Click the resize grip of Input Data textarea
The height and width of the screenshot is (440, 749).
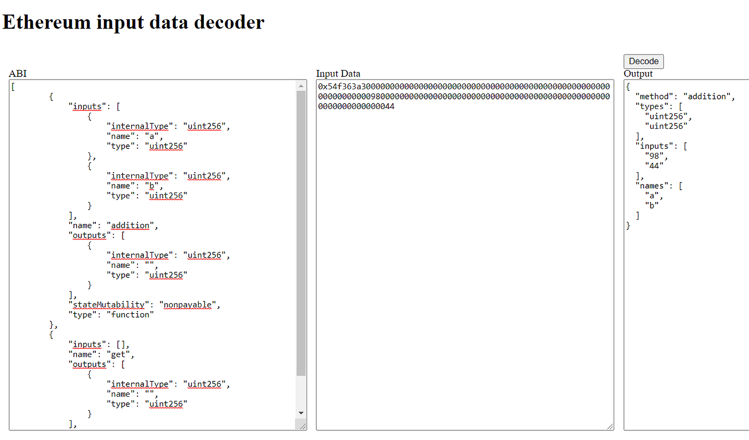[x=610, y=425]
